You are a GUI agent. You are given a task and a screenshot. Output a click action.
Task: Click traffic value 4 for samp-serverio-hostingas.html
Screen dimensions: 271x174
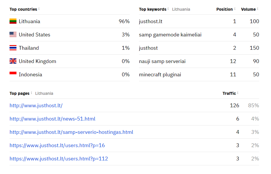coord(238,132)
